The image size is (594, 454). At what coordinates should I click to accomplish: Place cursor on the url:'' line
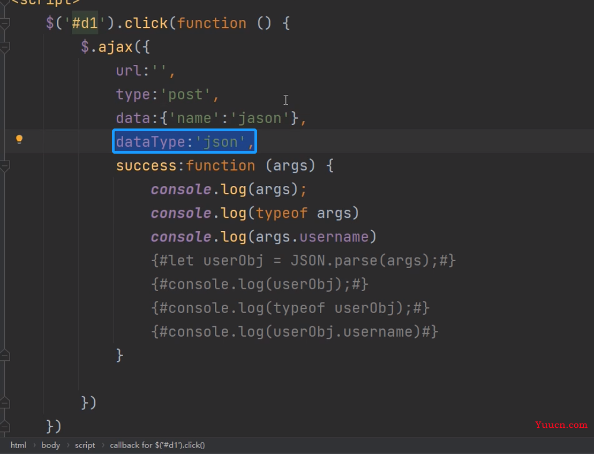[x=146, y=71]
